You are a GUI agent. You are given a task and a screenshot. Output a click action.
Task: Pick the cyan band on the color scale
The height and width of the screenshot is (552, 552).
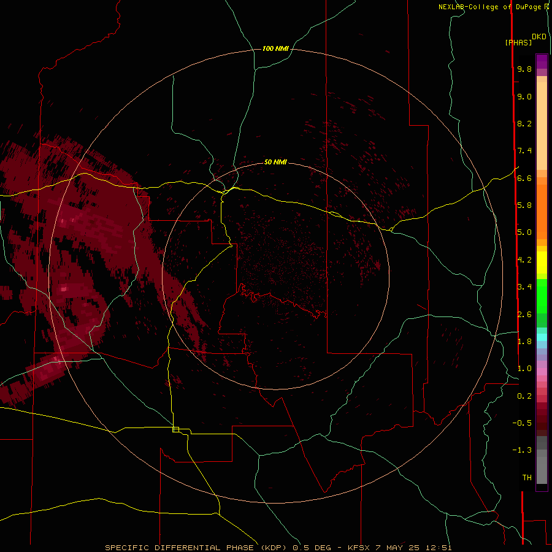point(542,337)
